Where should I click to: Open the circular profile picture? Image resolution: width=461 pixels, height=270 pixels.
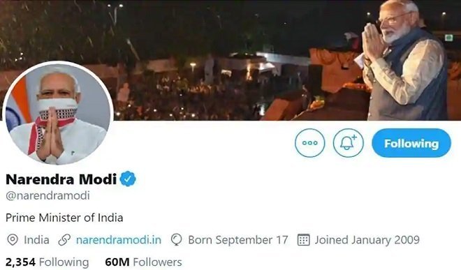coord(57,113)
